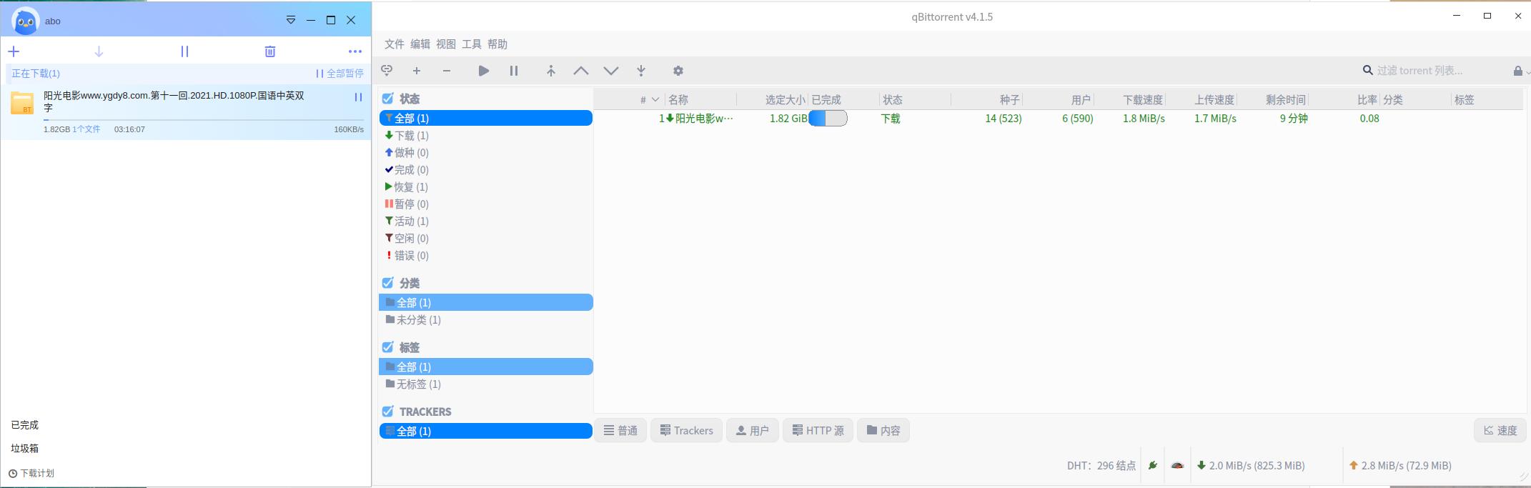
Task: Filter by 错误 (0) status
Action: 486,256
